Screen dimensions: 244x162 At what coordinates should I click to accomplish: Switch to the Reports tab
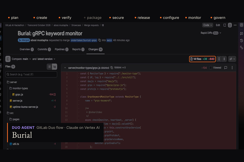[x=78, y=49]
